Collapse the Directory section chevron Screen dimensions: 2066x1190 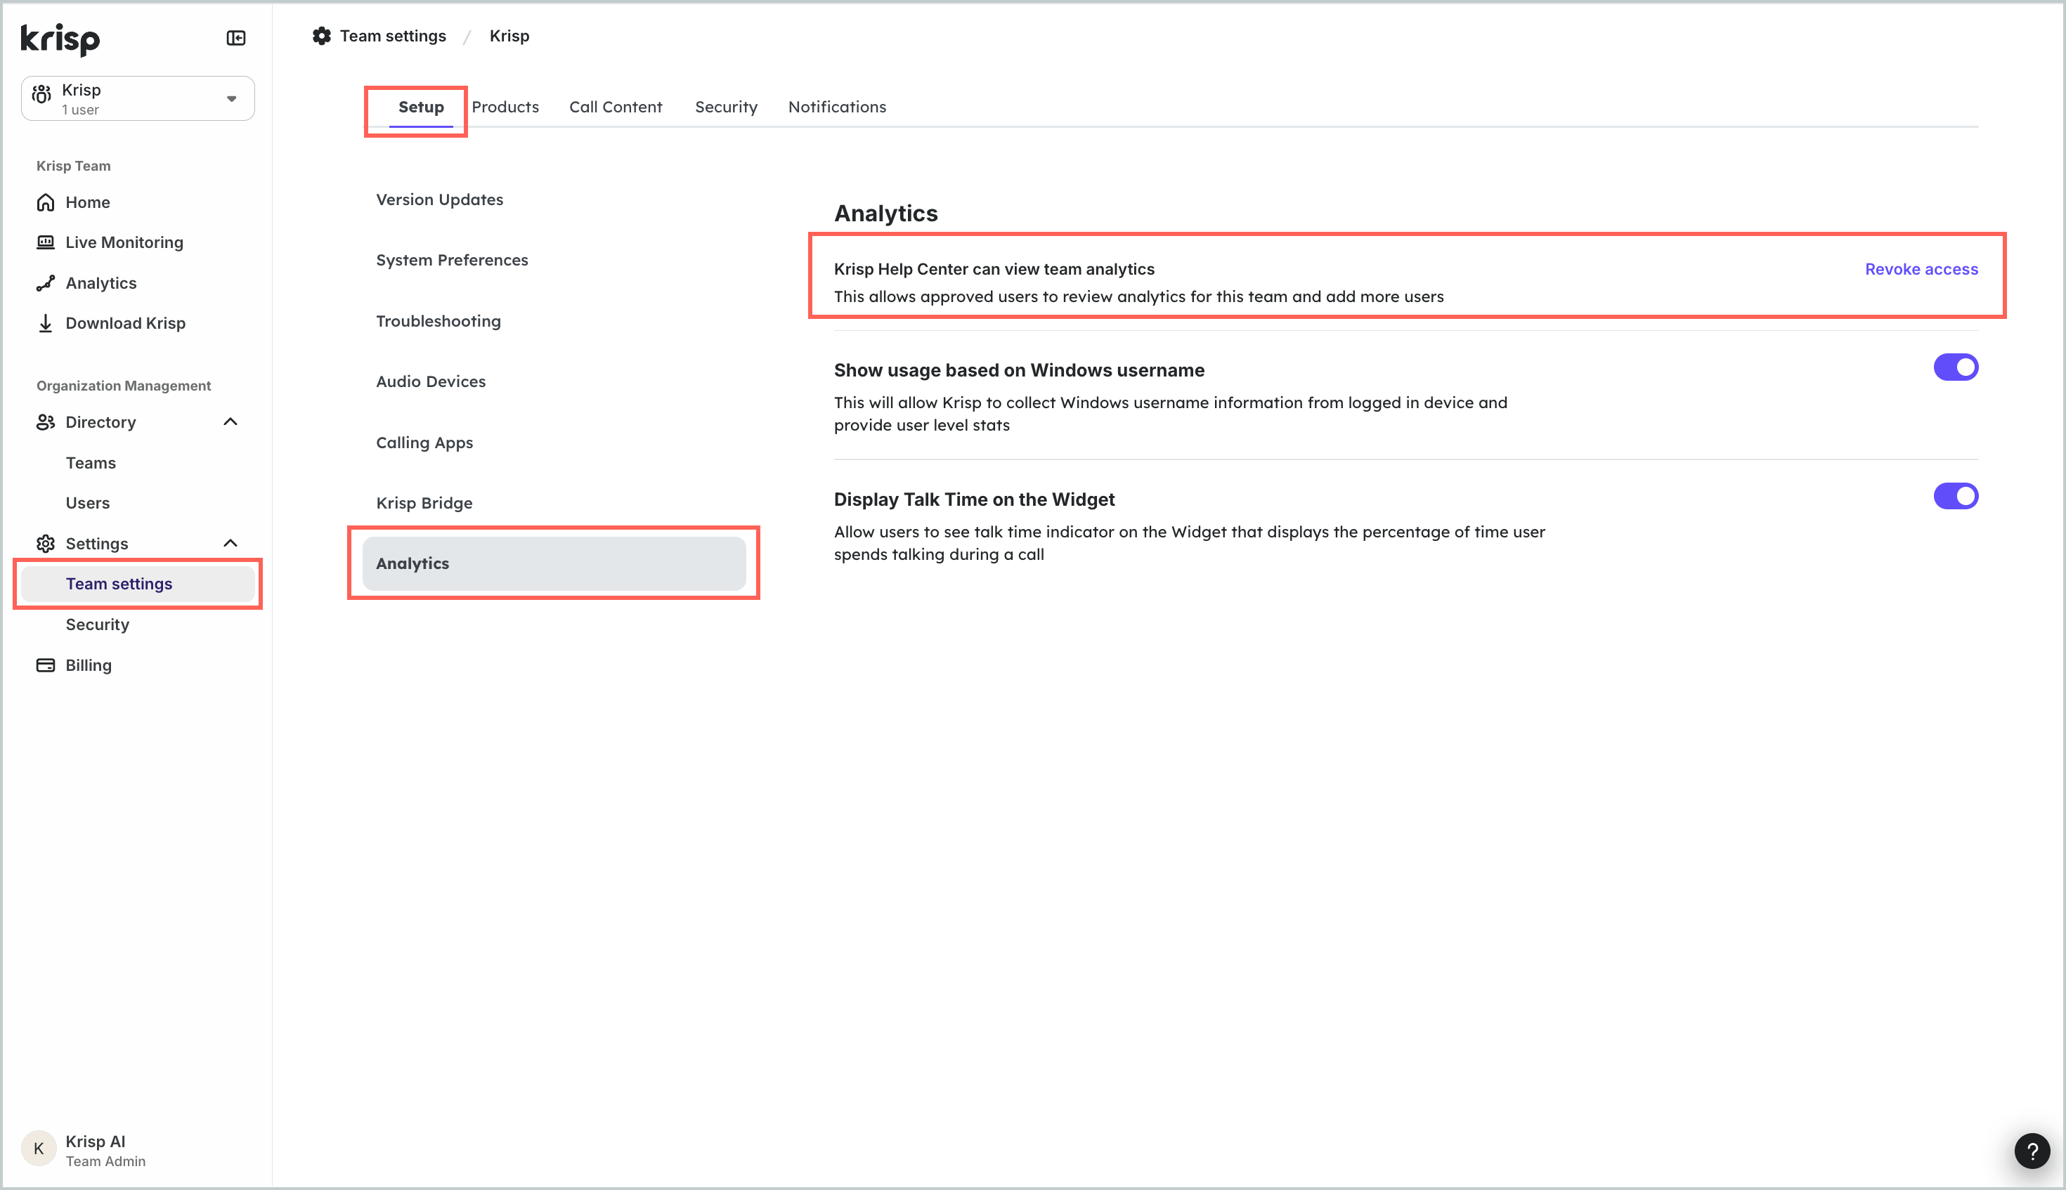tap(230, 421)
